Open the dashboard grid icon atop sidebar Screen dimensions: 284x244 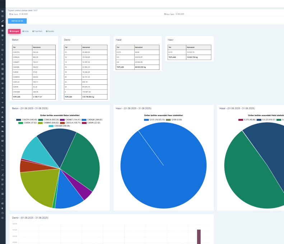pos(3,11)
